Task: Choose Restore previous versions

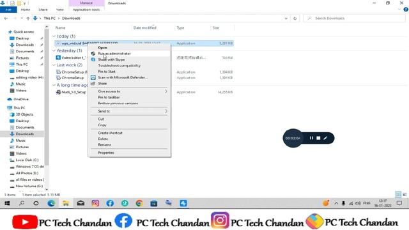Action: 118,103
